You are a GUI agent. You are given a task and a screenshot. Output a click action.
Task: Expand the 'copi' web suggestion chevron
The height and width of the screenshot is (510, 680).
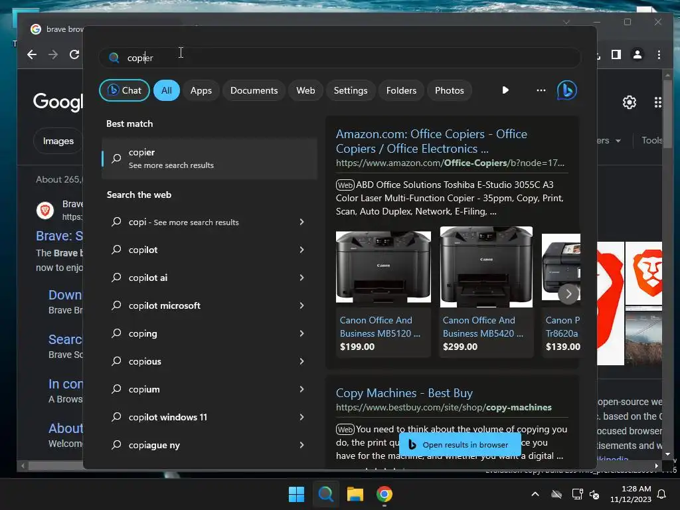[302, 222]
